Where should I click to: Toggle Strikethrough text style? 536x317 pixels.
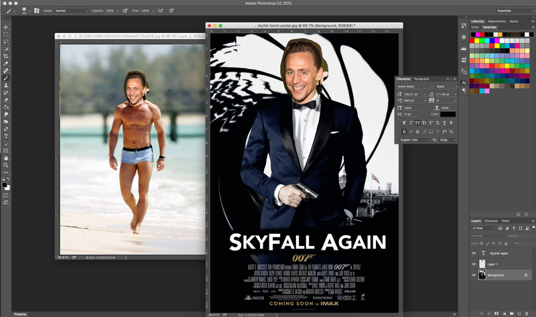click(451, 123)
